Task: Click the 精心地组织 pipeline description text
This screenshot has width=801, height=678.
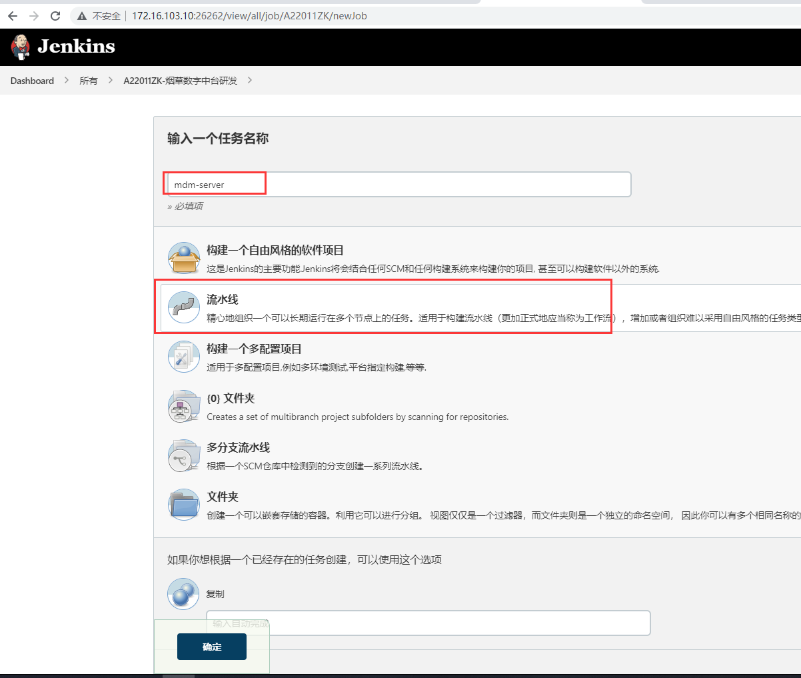Action: [504, 318]
